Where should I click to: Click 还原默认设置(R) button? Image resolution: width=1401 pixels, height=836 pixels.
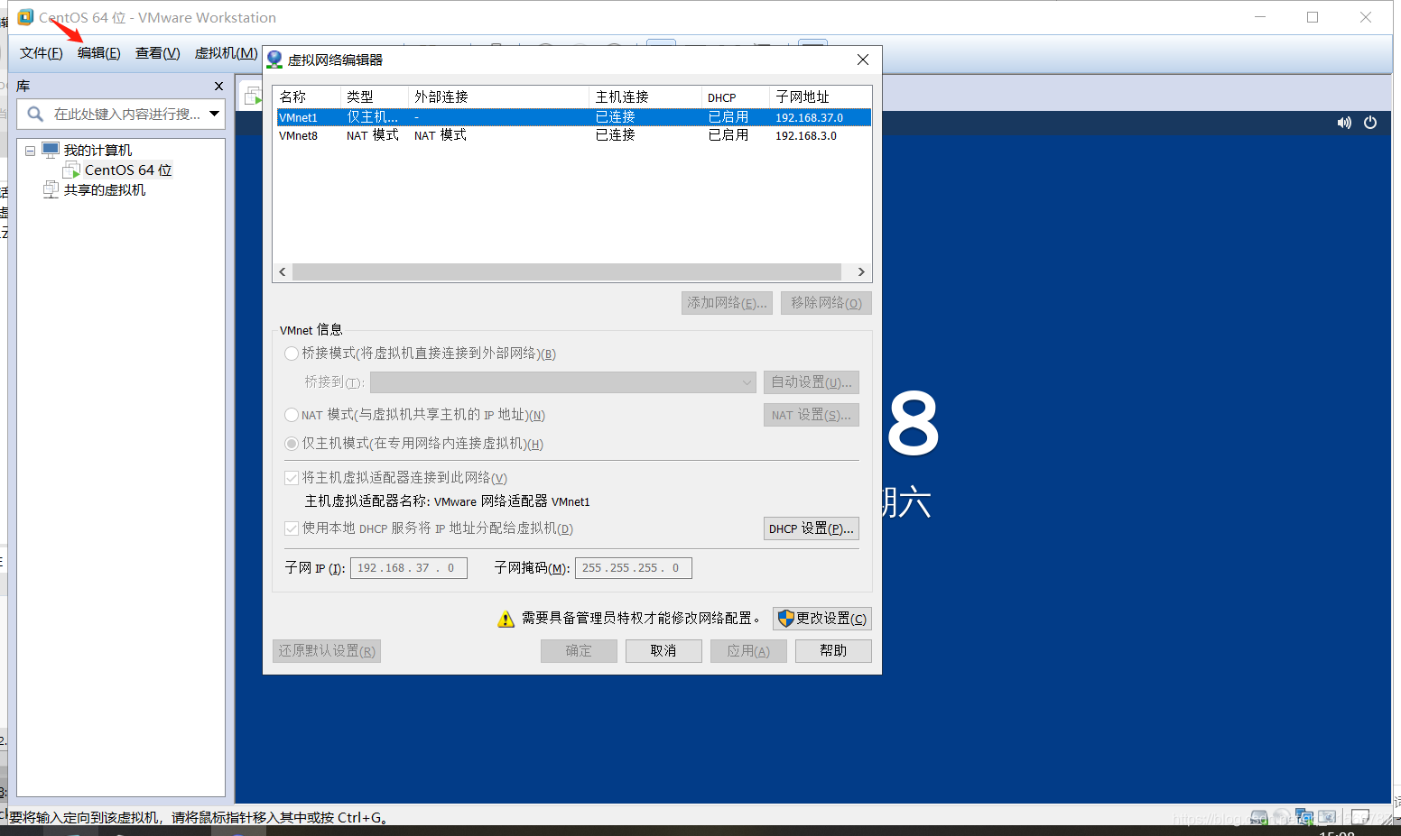coord(327,651)
